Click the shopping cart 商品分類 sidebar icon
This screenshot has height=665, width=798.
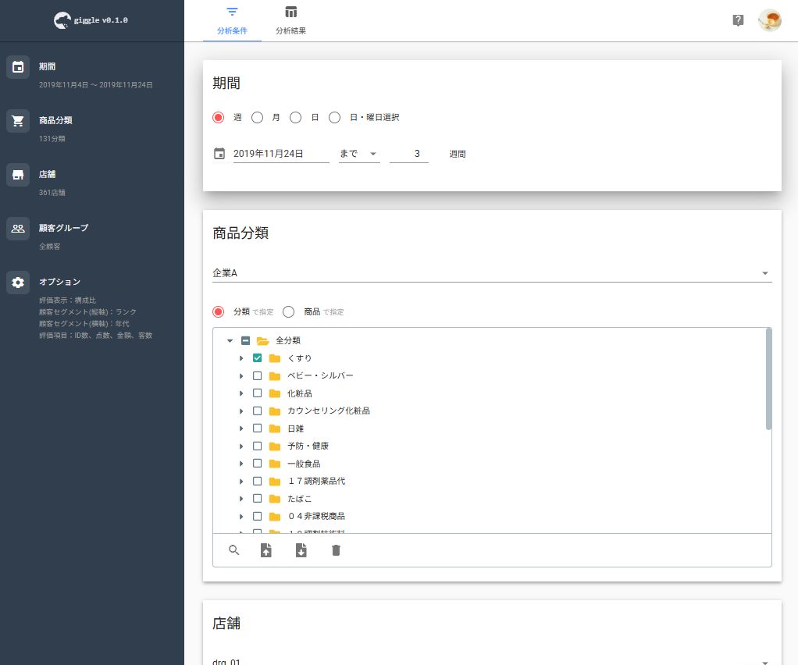pos(18,121)
